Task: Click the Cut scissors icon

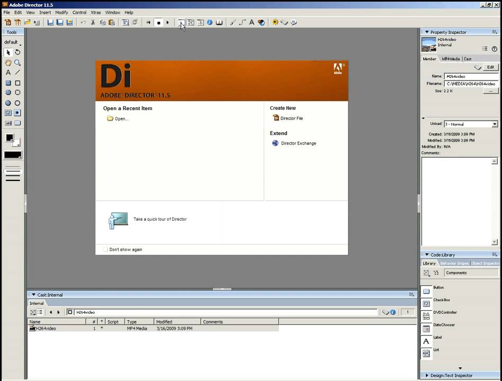Action: (x=93, y=22)
